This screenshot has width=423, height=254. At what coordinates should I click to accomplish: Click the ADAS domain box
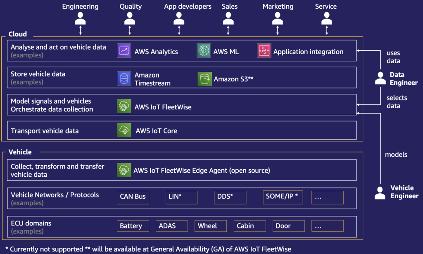[x=171, y=226]
